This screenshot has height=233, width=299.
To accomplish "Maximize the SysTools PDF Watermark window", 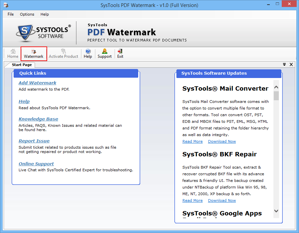I will (277, 4).
